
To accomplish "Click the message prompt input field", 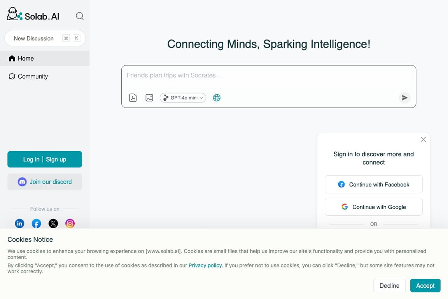I will point(268,76).
